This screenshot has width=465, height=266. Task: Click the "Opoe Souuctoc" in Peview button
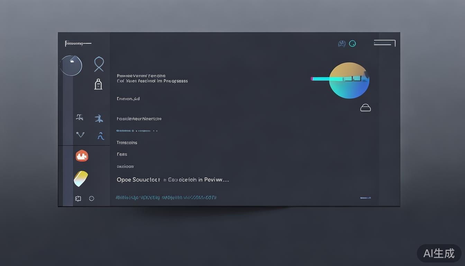[x=173, y=180]
